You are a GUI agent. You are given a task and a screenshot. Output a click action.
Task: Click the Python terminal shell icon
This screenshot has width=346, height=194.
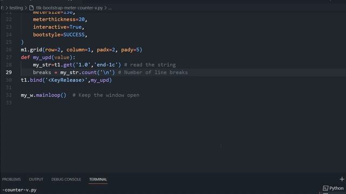point(325,188)
